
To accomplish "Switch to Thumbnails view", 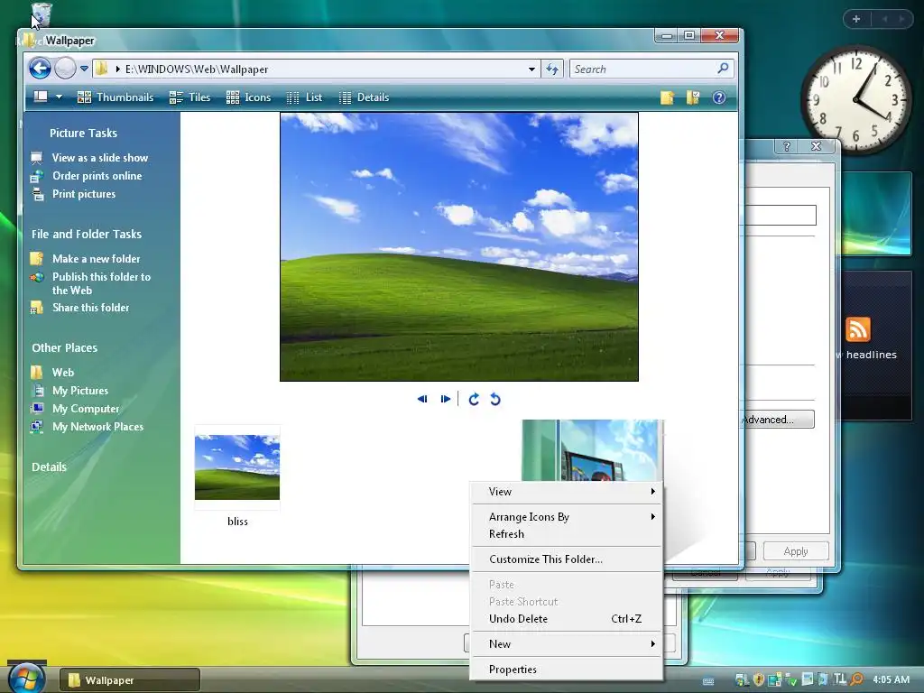I will click(115, 97).
